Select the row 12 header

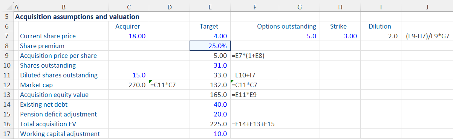click(7, 85)
